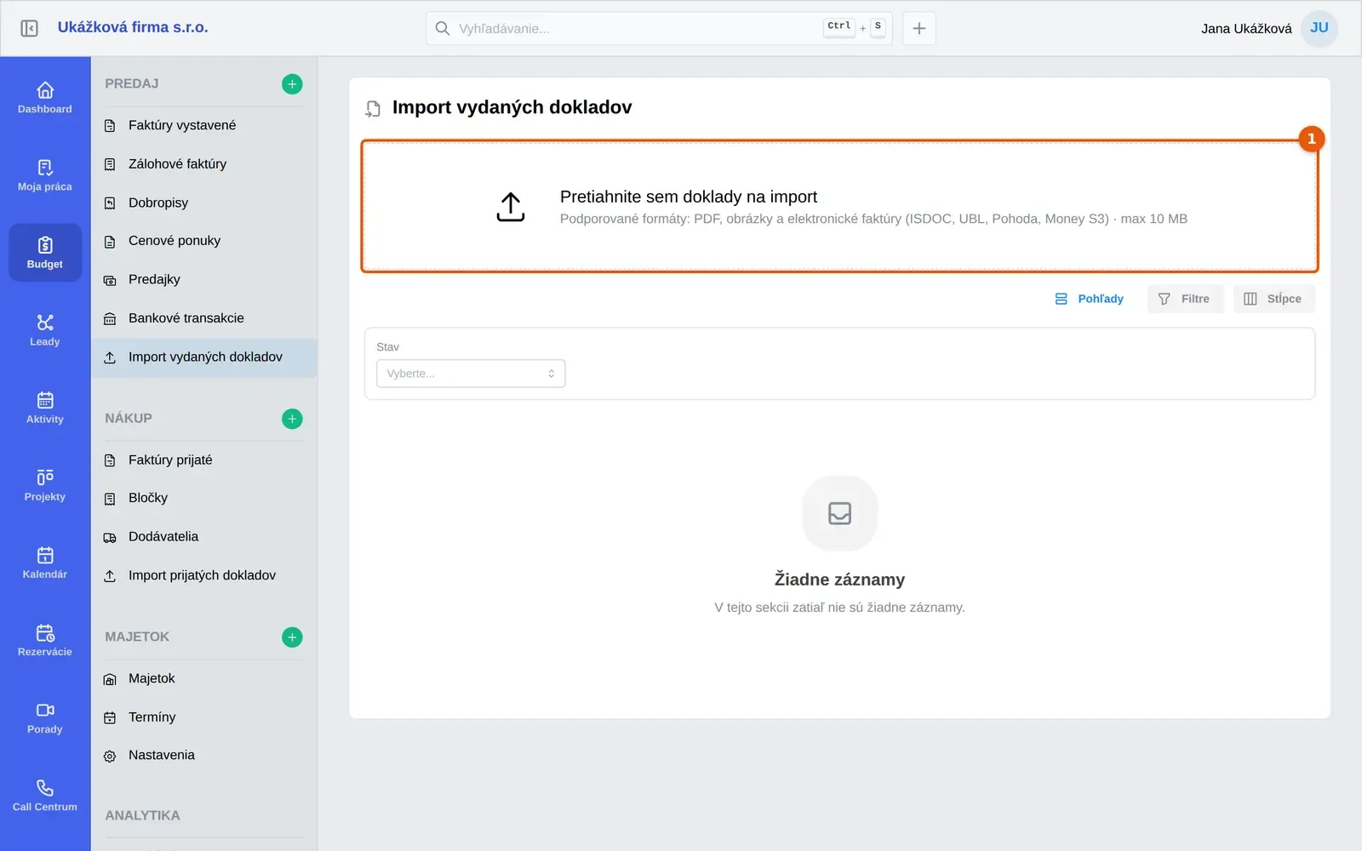Add new item in PREDAJ section
Viewport: 1362px width, 851px height.
pos(292,84)
